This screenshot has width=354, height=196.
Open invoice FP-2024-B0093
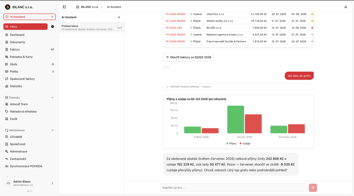(x=175, y=21)
